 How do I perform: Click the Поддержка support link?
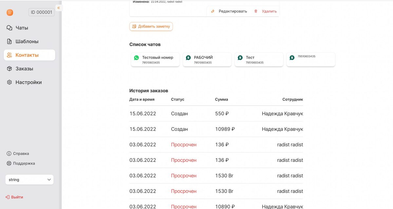click(24, 163)
